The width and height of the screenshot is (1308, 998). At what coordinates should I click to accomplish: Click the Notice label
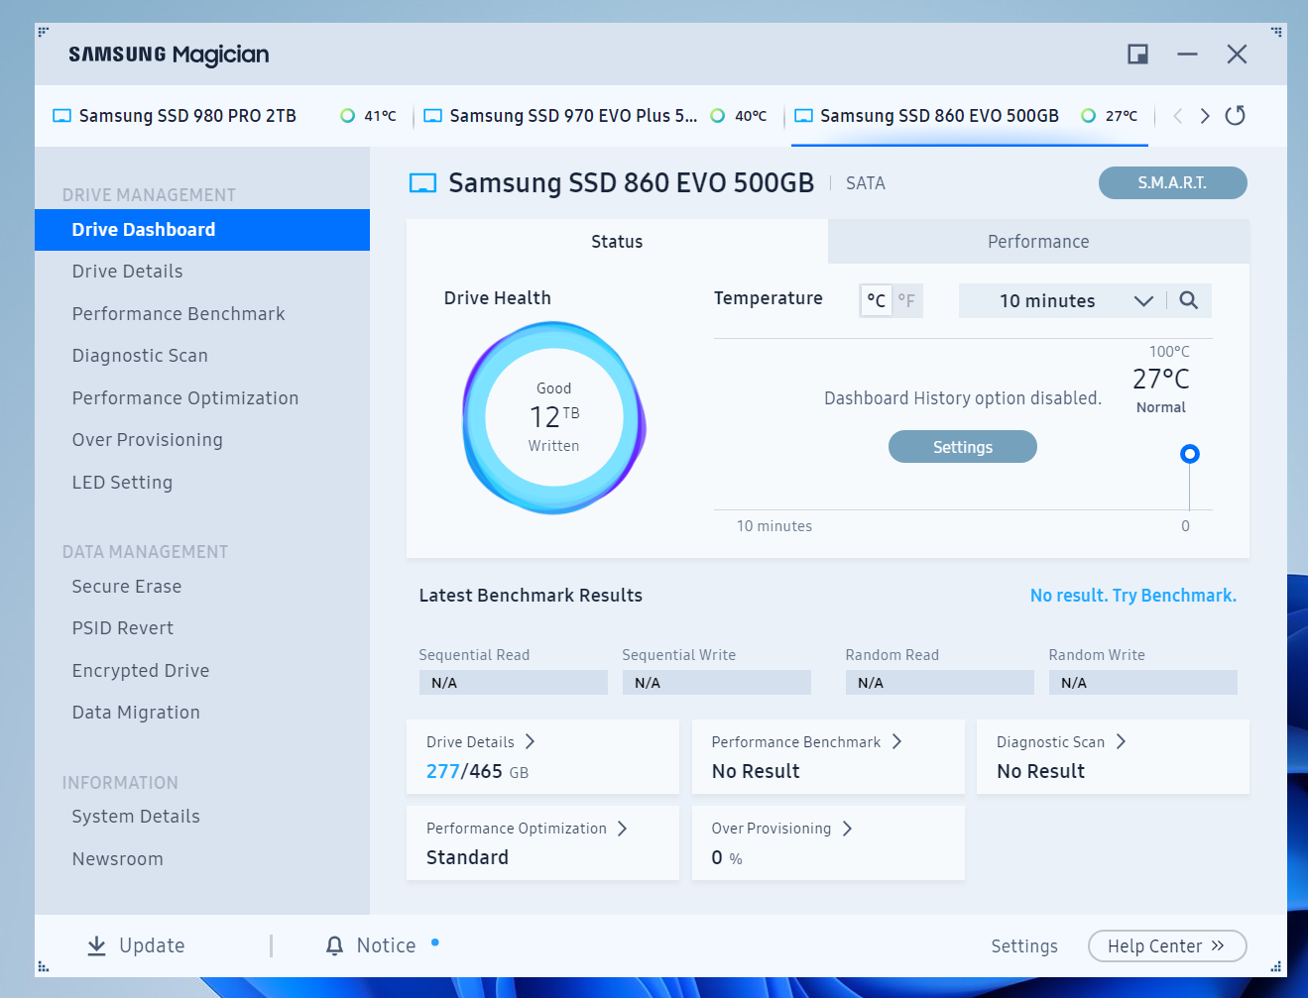(x=386, y=945)
